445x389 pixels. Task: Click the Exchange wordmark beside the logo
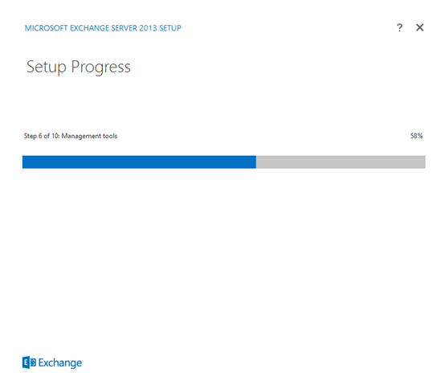coord(60,362)
